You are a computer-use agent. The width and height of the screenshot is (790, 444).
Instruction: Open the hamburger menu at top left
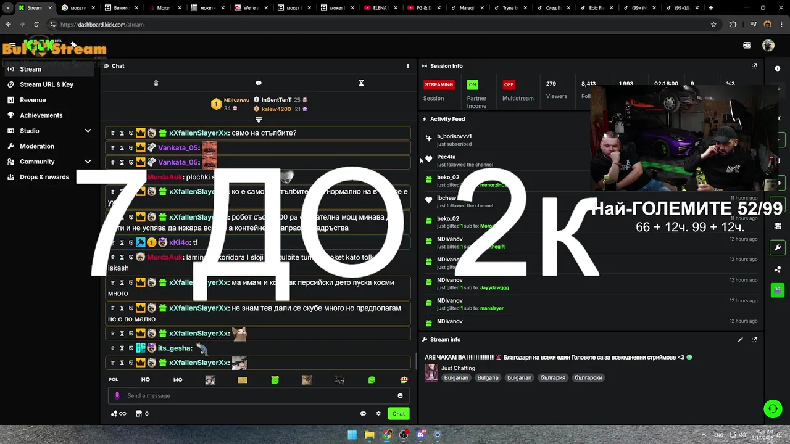[12, 46]
